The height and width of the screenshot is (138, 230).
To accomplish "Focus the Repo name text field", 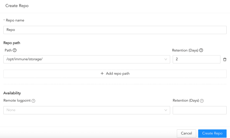I will (x=115, y=30).
